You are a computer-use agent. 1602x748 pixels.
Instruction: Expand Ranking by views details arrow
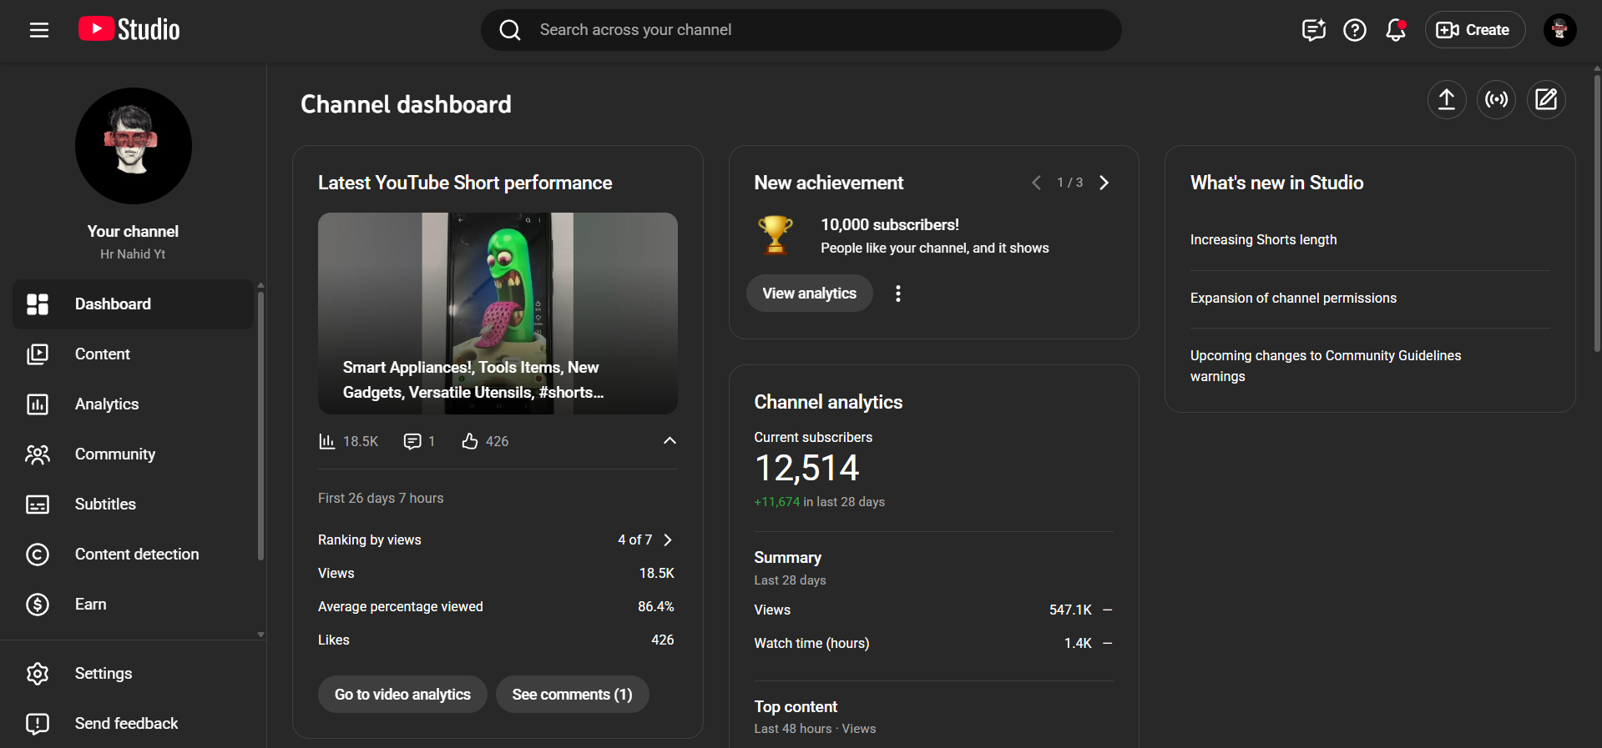point(668,540)
